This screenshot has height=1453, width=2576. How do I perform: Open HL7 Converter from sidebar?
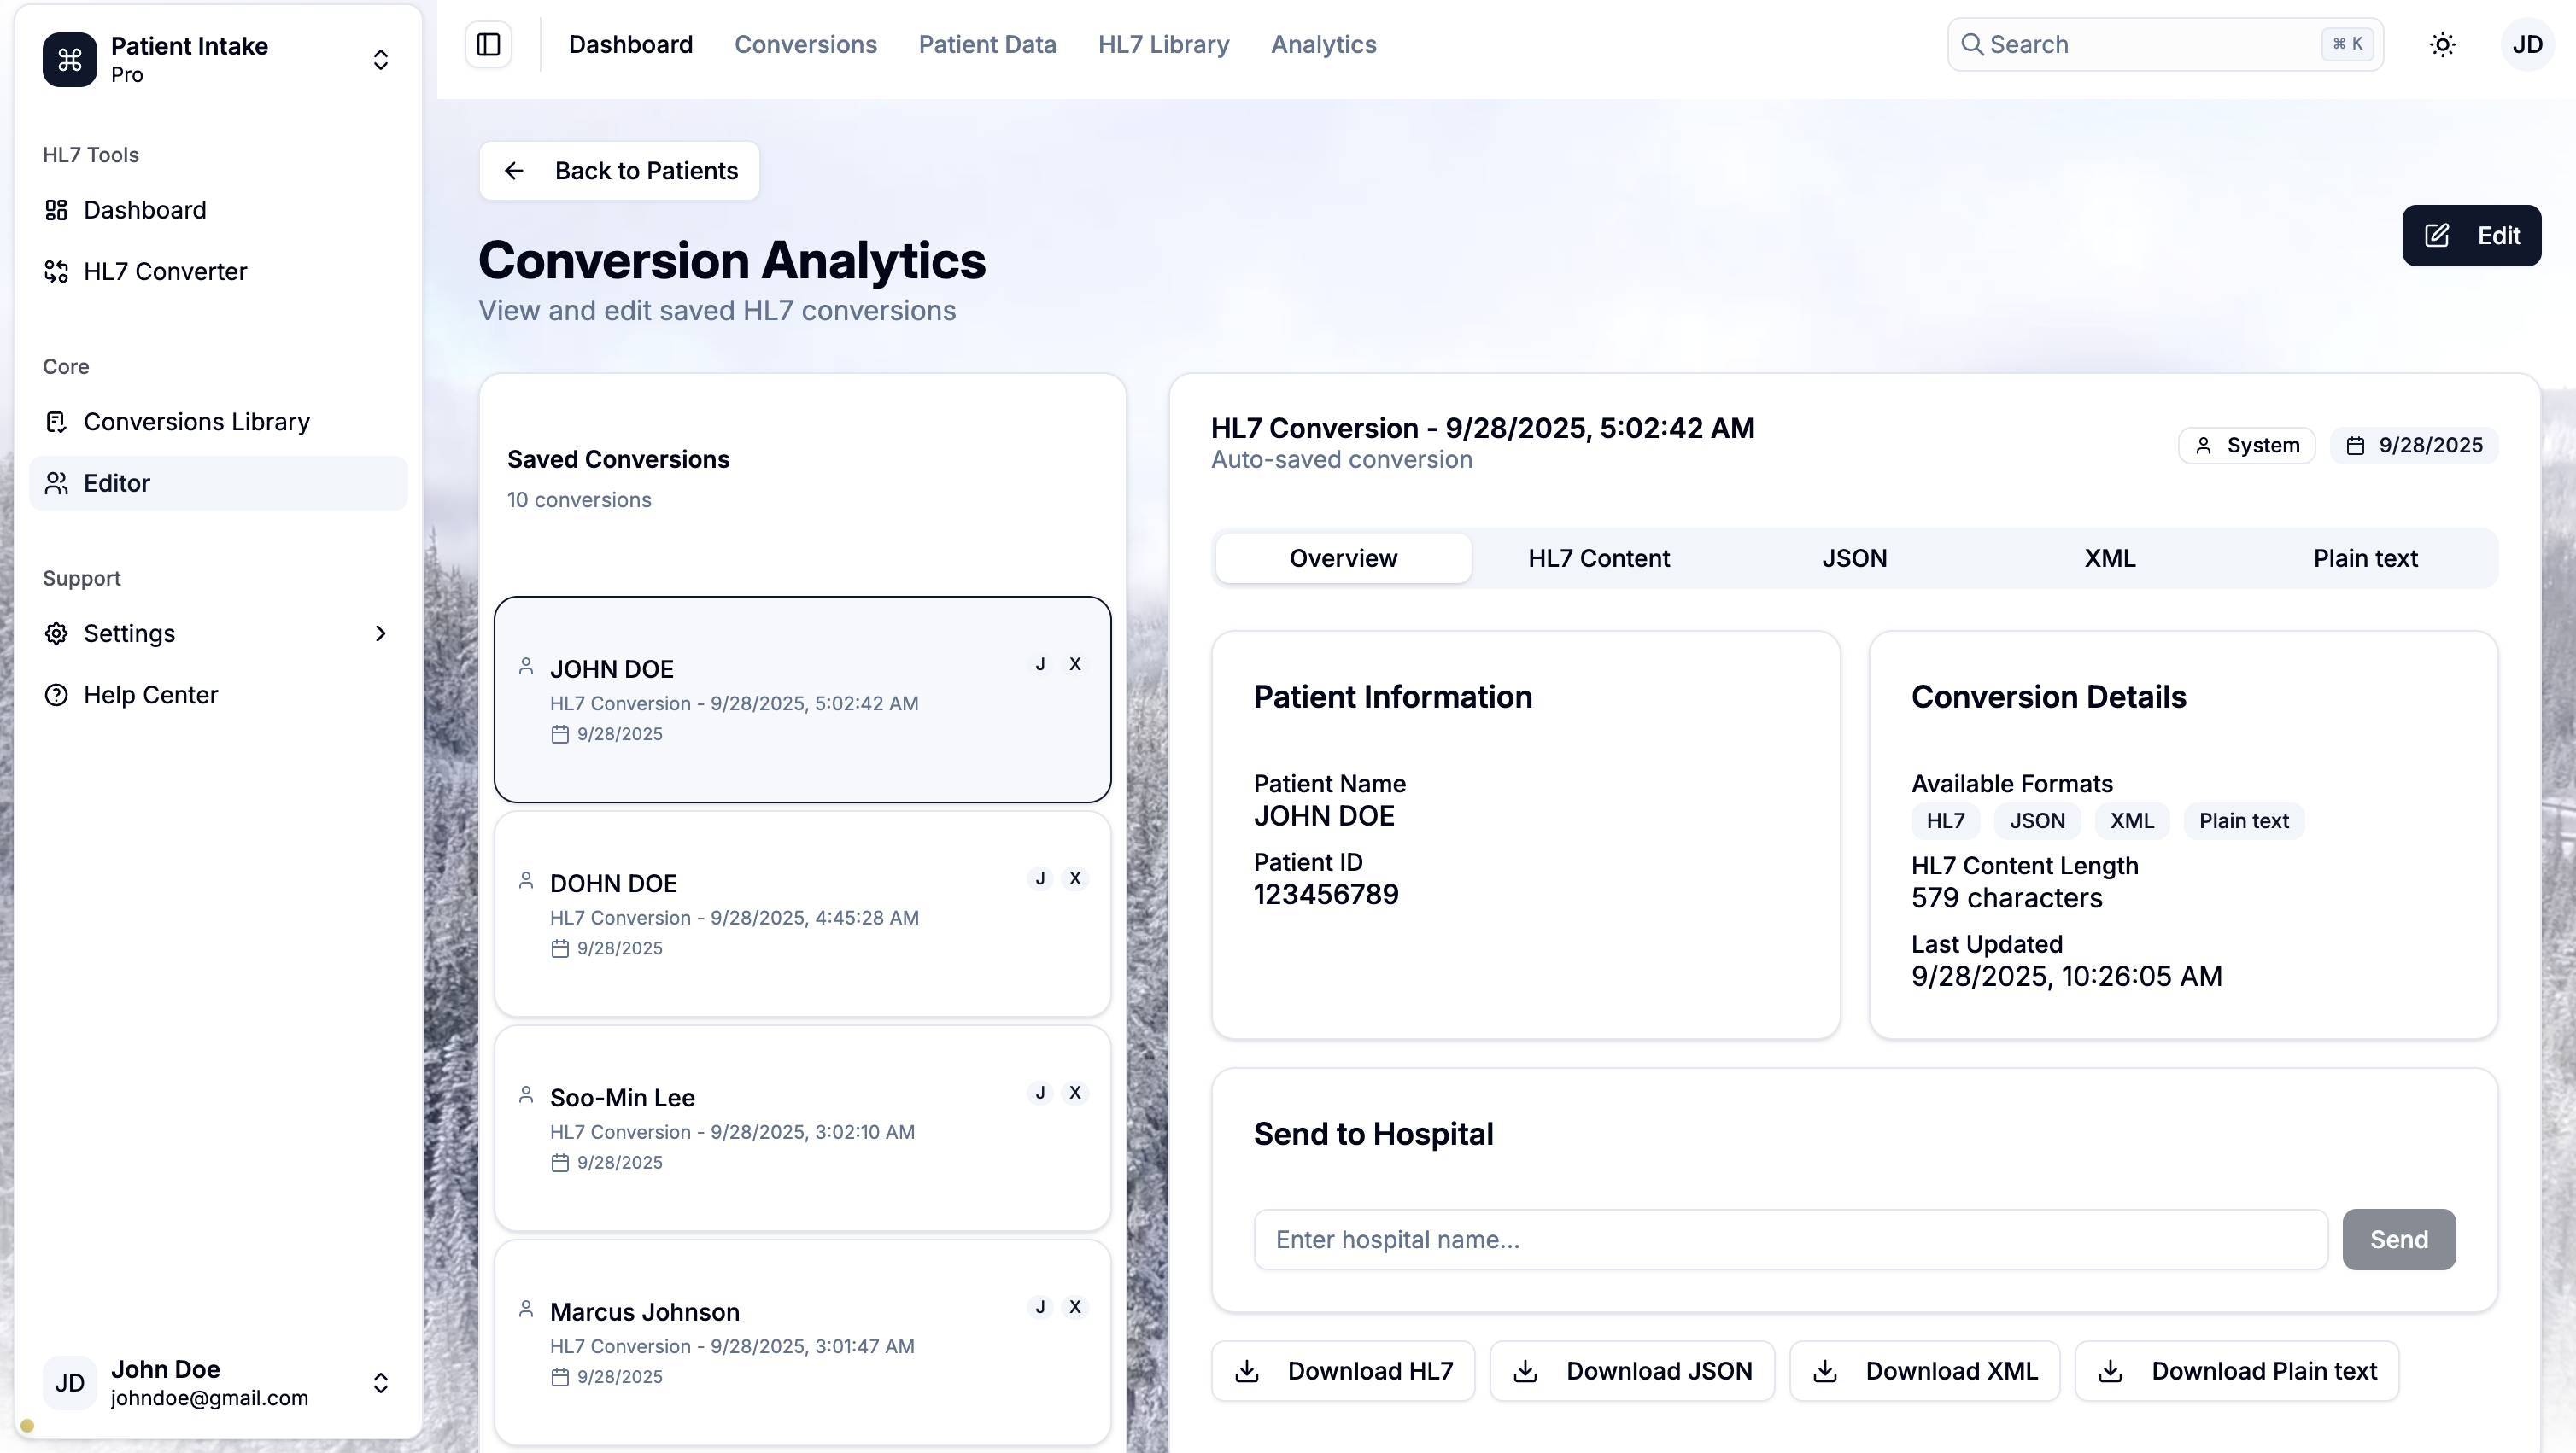pos(165,271)
